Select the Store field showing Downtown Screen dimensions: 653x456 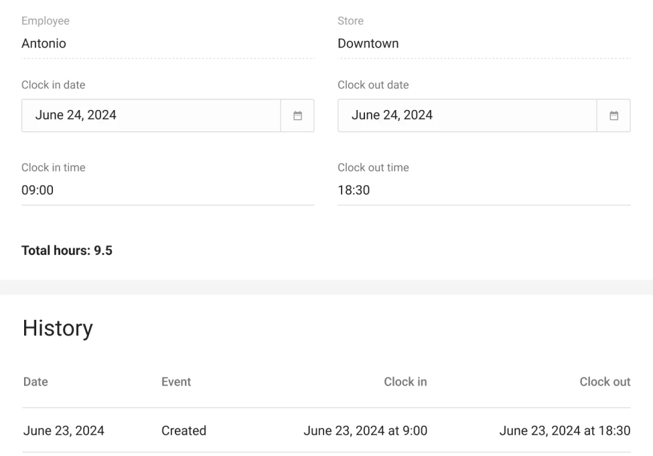pos(484,44)
